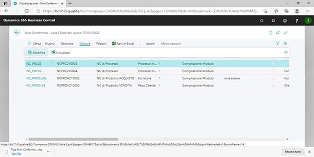Screen dimensions: 314x157
Task: Open the settings gear in header
Action: pyautogui.click(x=285, y=20)
